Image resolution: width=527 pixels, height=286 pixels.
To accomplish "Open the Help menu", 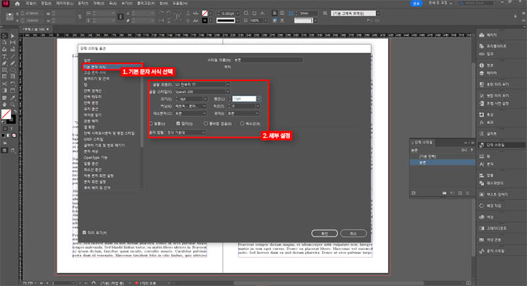I will 180,3.
